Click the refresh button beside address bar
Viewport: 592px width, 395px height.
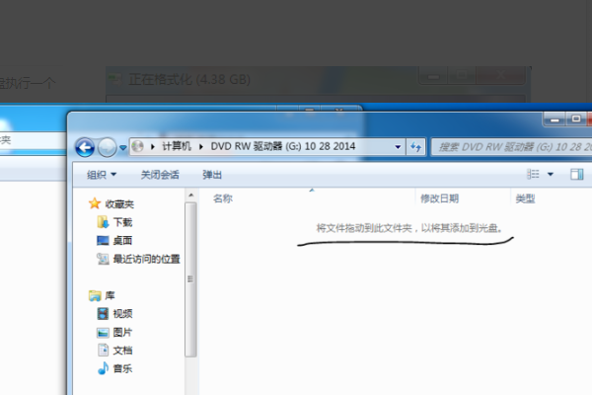pos(418,146)
